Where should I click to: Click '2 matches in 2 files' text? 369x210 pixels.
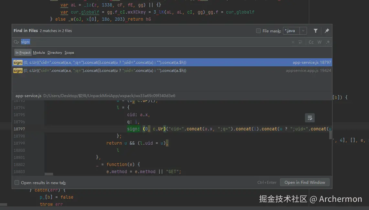(x=56, y=31)
